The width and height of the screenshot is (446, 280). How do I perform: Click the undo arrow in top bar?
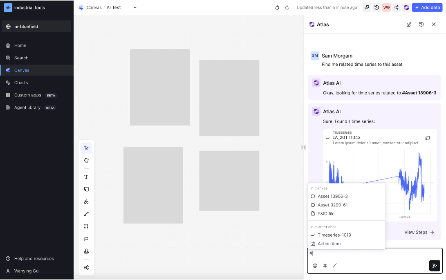pyautogui.click(x=277, y=7)
